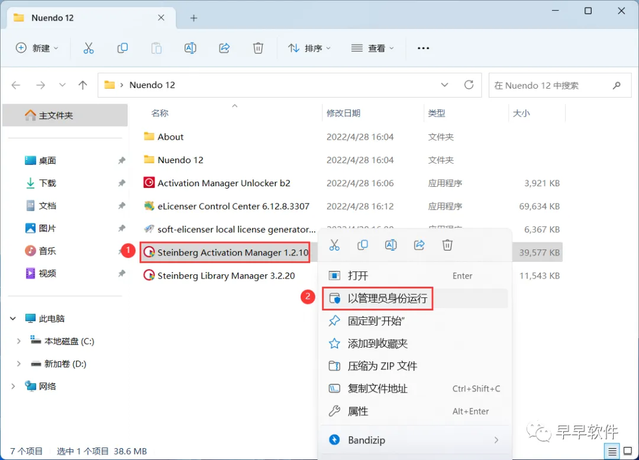This screenshot has height=460, width=639.
Task: Click the Delete trash icon in the top toolbar
Action: [258, 48]
